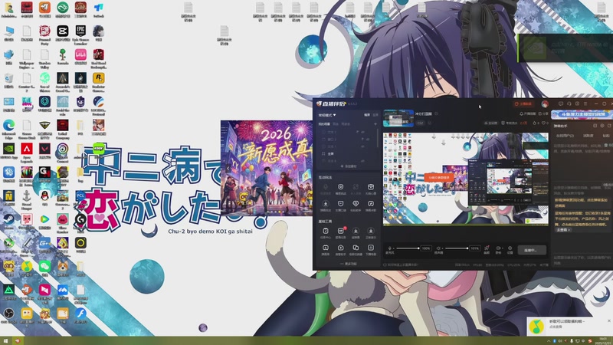Open the Red Dead Redemption desktop icon
This screenshot has height=345, width=613.
99,54
